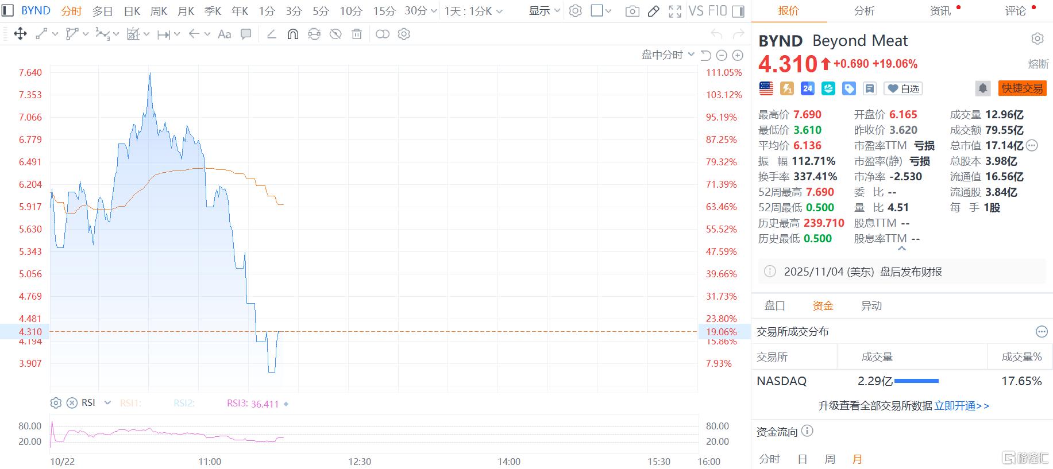Open the 1天:1分K interval dropdown
Image resolution: width=1053 pixels, height=469 pixels.
(473, 11)
